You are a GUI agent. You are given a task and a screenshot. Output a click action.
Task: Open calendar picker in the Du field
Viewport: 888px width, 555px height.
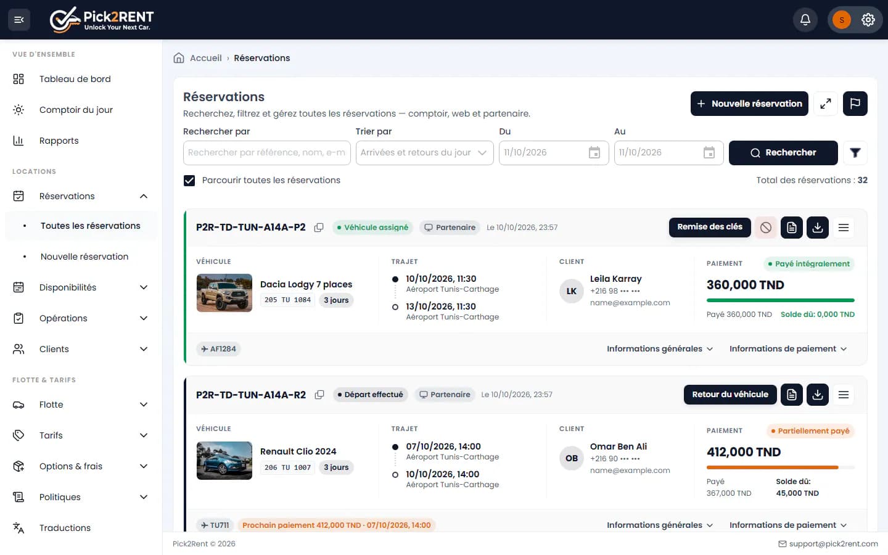click(x=594, y=153)
